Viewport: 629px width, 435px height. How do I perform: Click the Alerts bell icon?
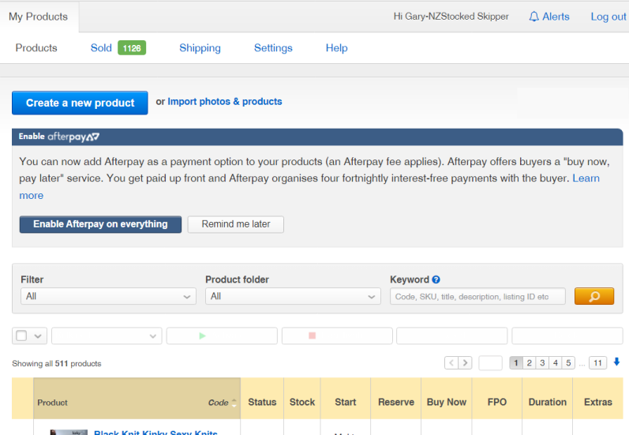534,17
